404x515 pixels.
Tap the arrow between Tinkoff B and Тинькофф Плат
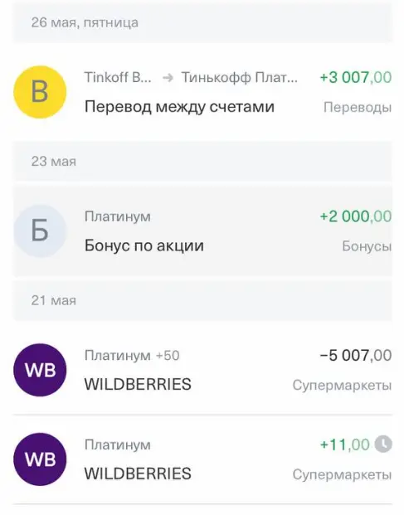(168, 78)
